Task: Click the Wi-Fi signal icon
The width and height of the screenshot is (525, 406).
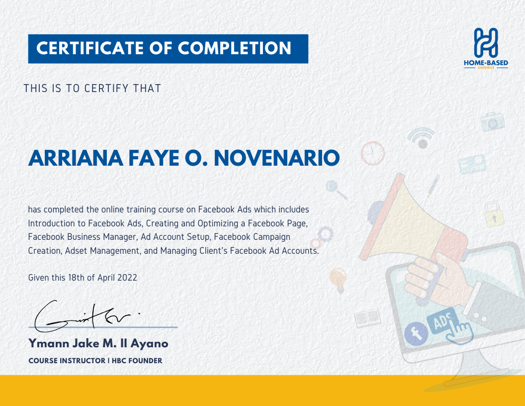Action: (421, 138)
